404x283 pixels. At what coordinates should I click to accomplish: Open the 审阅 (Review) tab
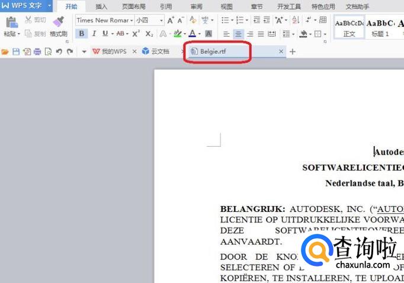point(196,7)
